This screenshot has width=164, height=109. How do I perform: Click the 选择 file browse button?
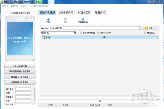tap(149, 28)
